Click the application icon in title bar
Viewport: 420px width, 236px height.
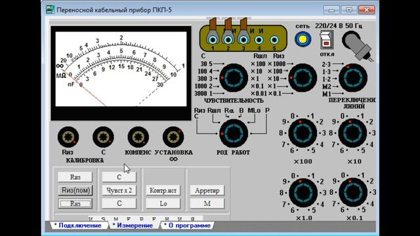50,10
